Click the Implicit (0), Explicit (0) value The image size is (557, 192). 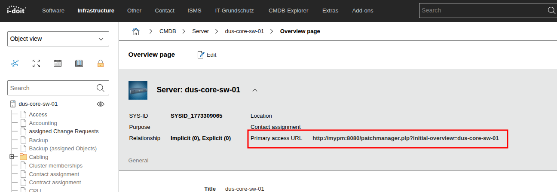coord(201,138)
